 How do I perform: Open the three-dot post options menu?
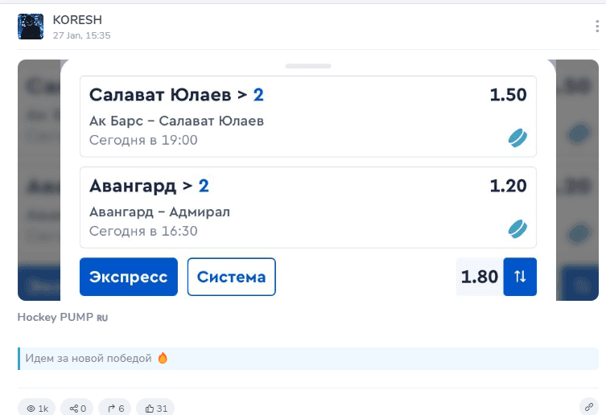pyautogui.click(x=597, y=27)
